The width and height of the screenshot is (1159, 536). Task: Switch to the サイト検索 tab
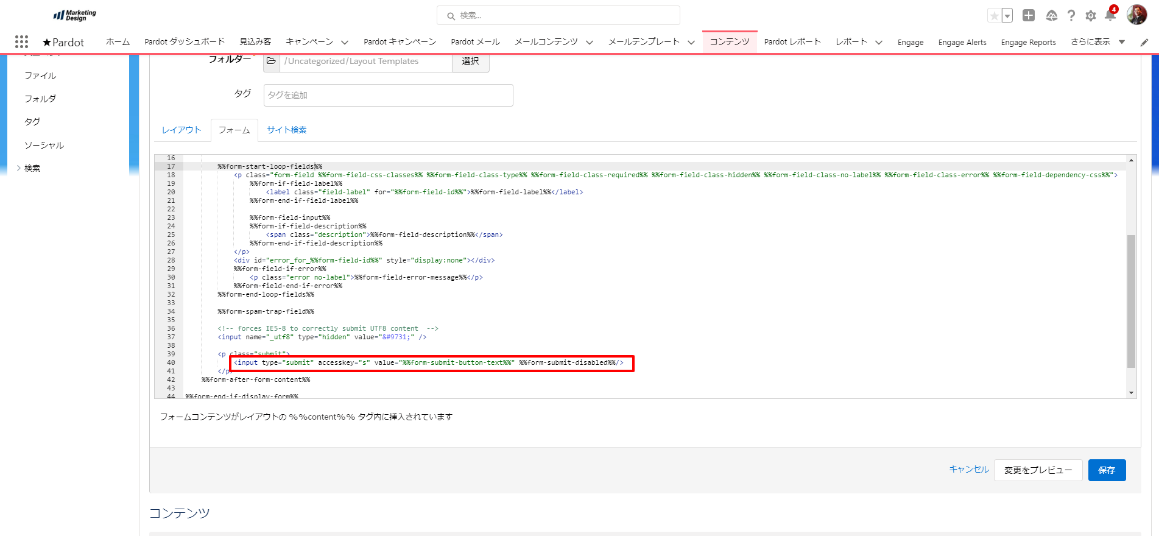tap(287, 130)
